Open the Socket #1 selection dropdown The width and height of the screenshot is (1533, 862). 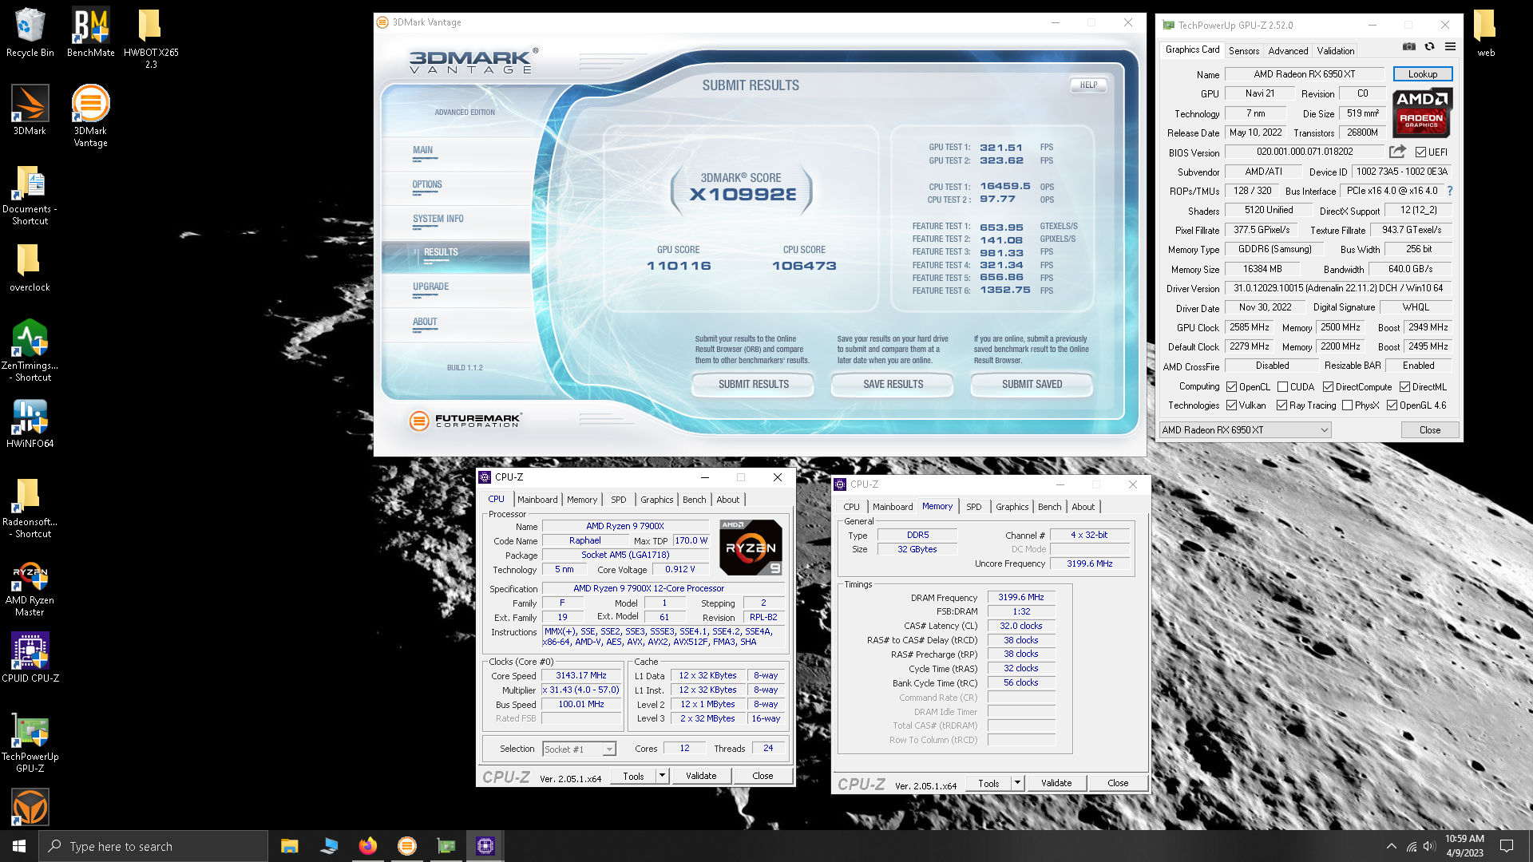pos(579,749)
